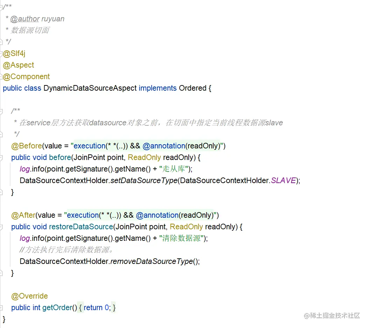Image resolution: width=369 pixels, height=328 pixels.
Task: Click setDataSourceType method call
Action: (144, 181)
